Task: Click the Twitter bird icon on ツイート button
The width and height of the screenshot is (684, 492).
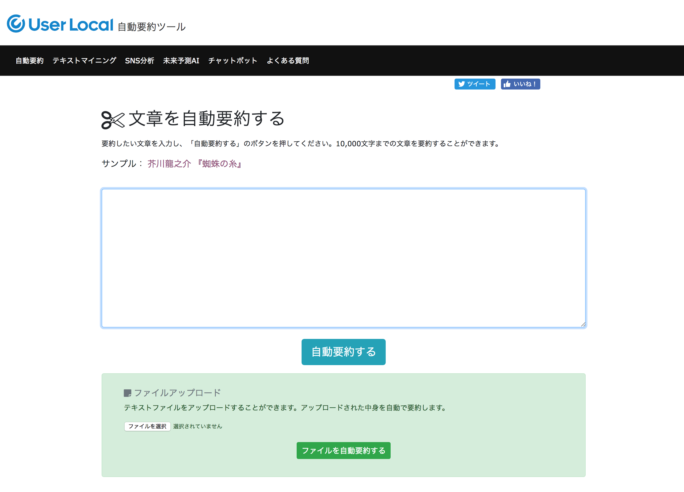Action: (x=462, y=84)
